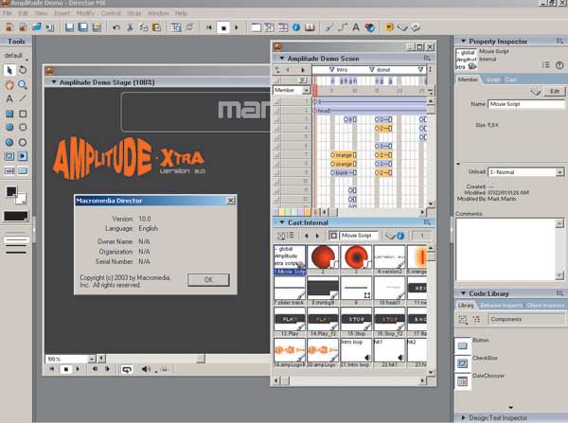Toggle channel 2 visibility in Score
The image size is (568, 423).
(277, 110)
